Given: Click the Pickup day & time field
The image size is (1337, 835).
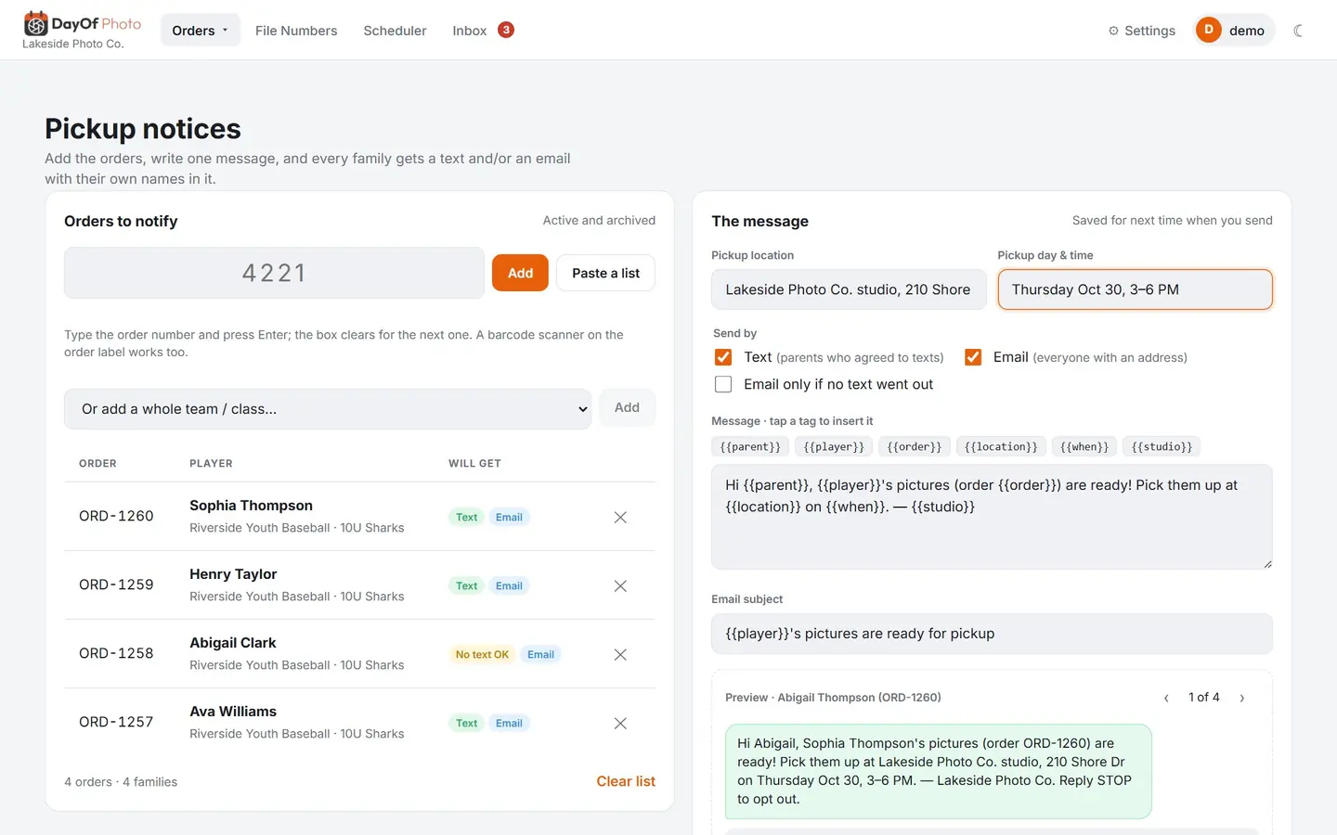Looking at the screenshot, I should tap(1135, 289).
